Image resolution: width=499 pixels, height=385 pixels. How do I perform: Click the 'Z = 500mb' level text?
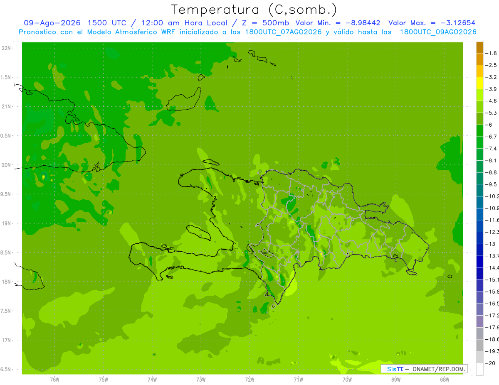click(x=265, y=23)
